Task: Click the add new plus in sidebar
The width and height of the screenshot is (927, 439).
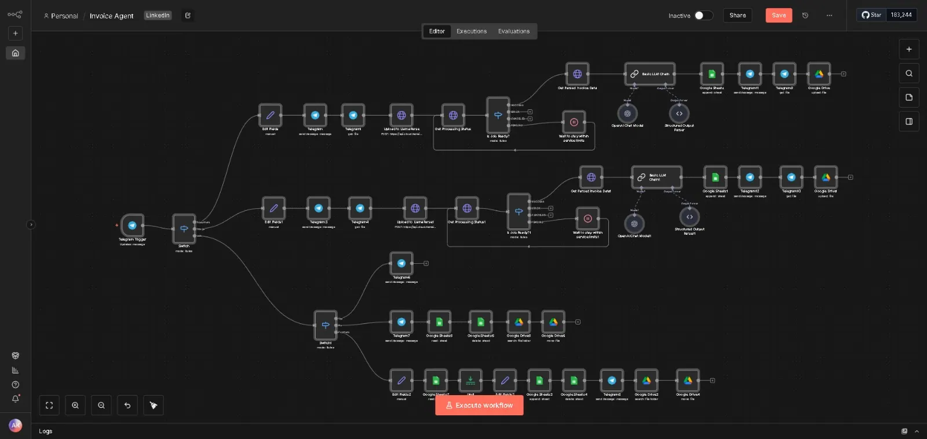Action: [16, 34]
